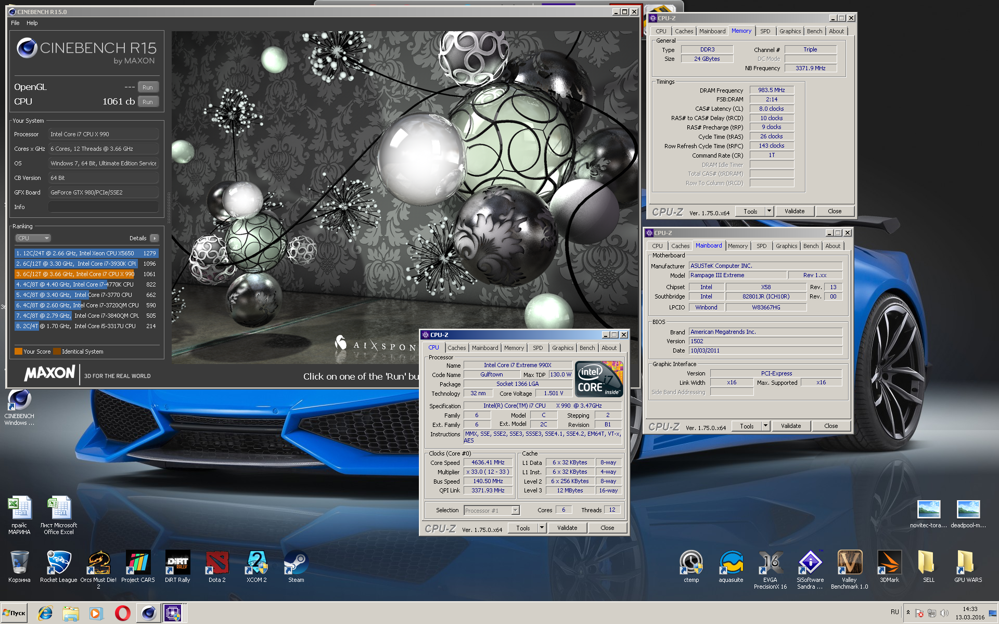Open Tools dropdown arrow in Mainboard CPU-Z window
This screenshot has width=999, height=624.
(x=765, y=426)
